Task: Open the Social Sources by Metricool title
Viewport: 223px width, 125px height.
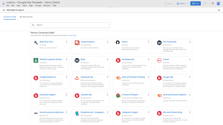Action: tap(52, 112)
